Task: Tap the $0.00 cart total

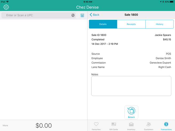Action: [x=44, y=125]
